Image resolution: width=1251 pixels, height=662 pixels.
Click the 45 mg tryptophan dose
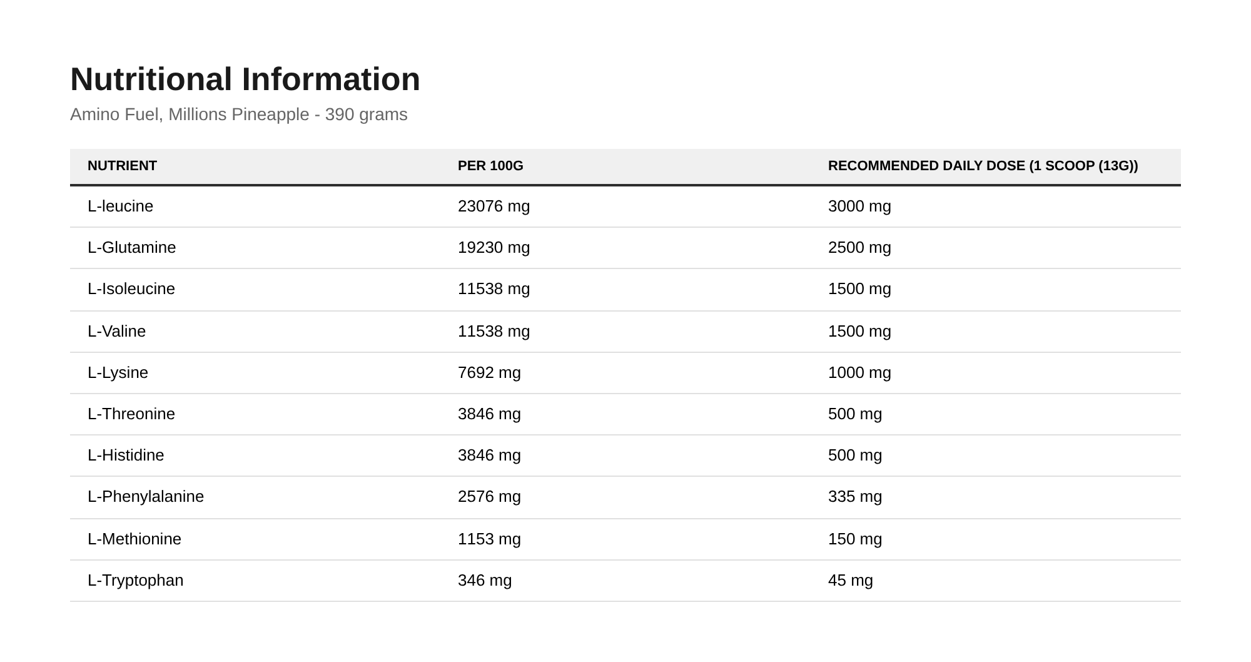851,580
